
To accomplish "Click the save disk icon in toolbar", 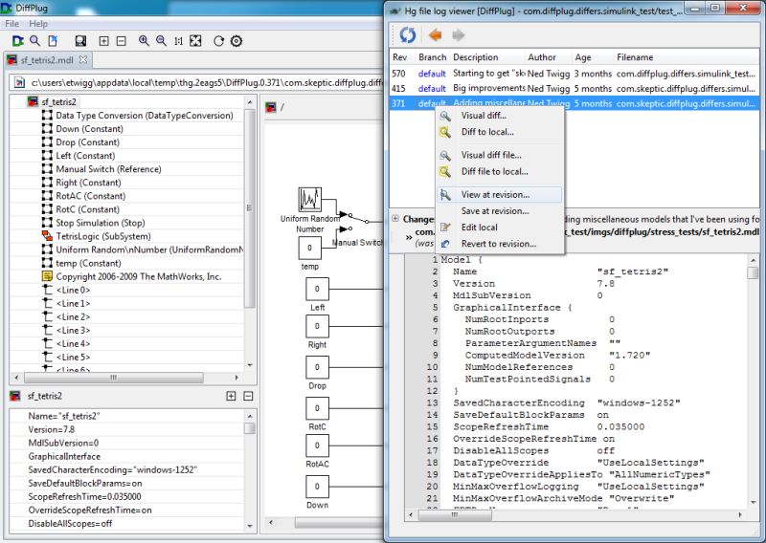I will coord(80,41).
